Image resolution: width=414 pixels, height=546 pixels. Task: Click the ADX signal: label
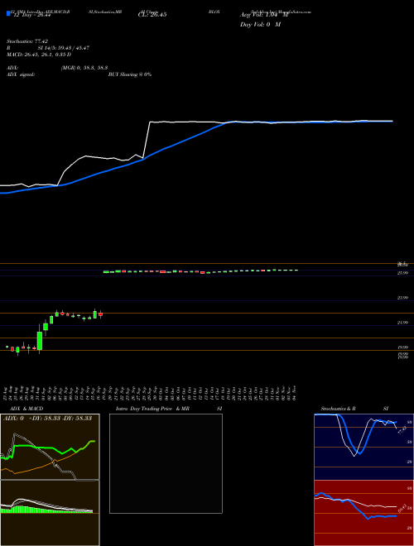coord(21,74)
